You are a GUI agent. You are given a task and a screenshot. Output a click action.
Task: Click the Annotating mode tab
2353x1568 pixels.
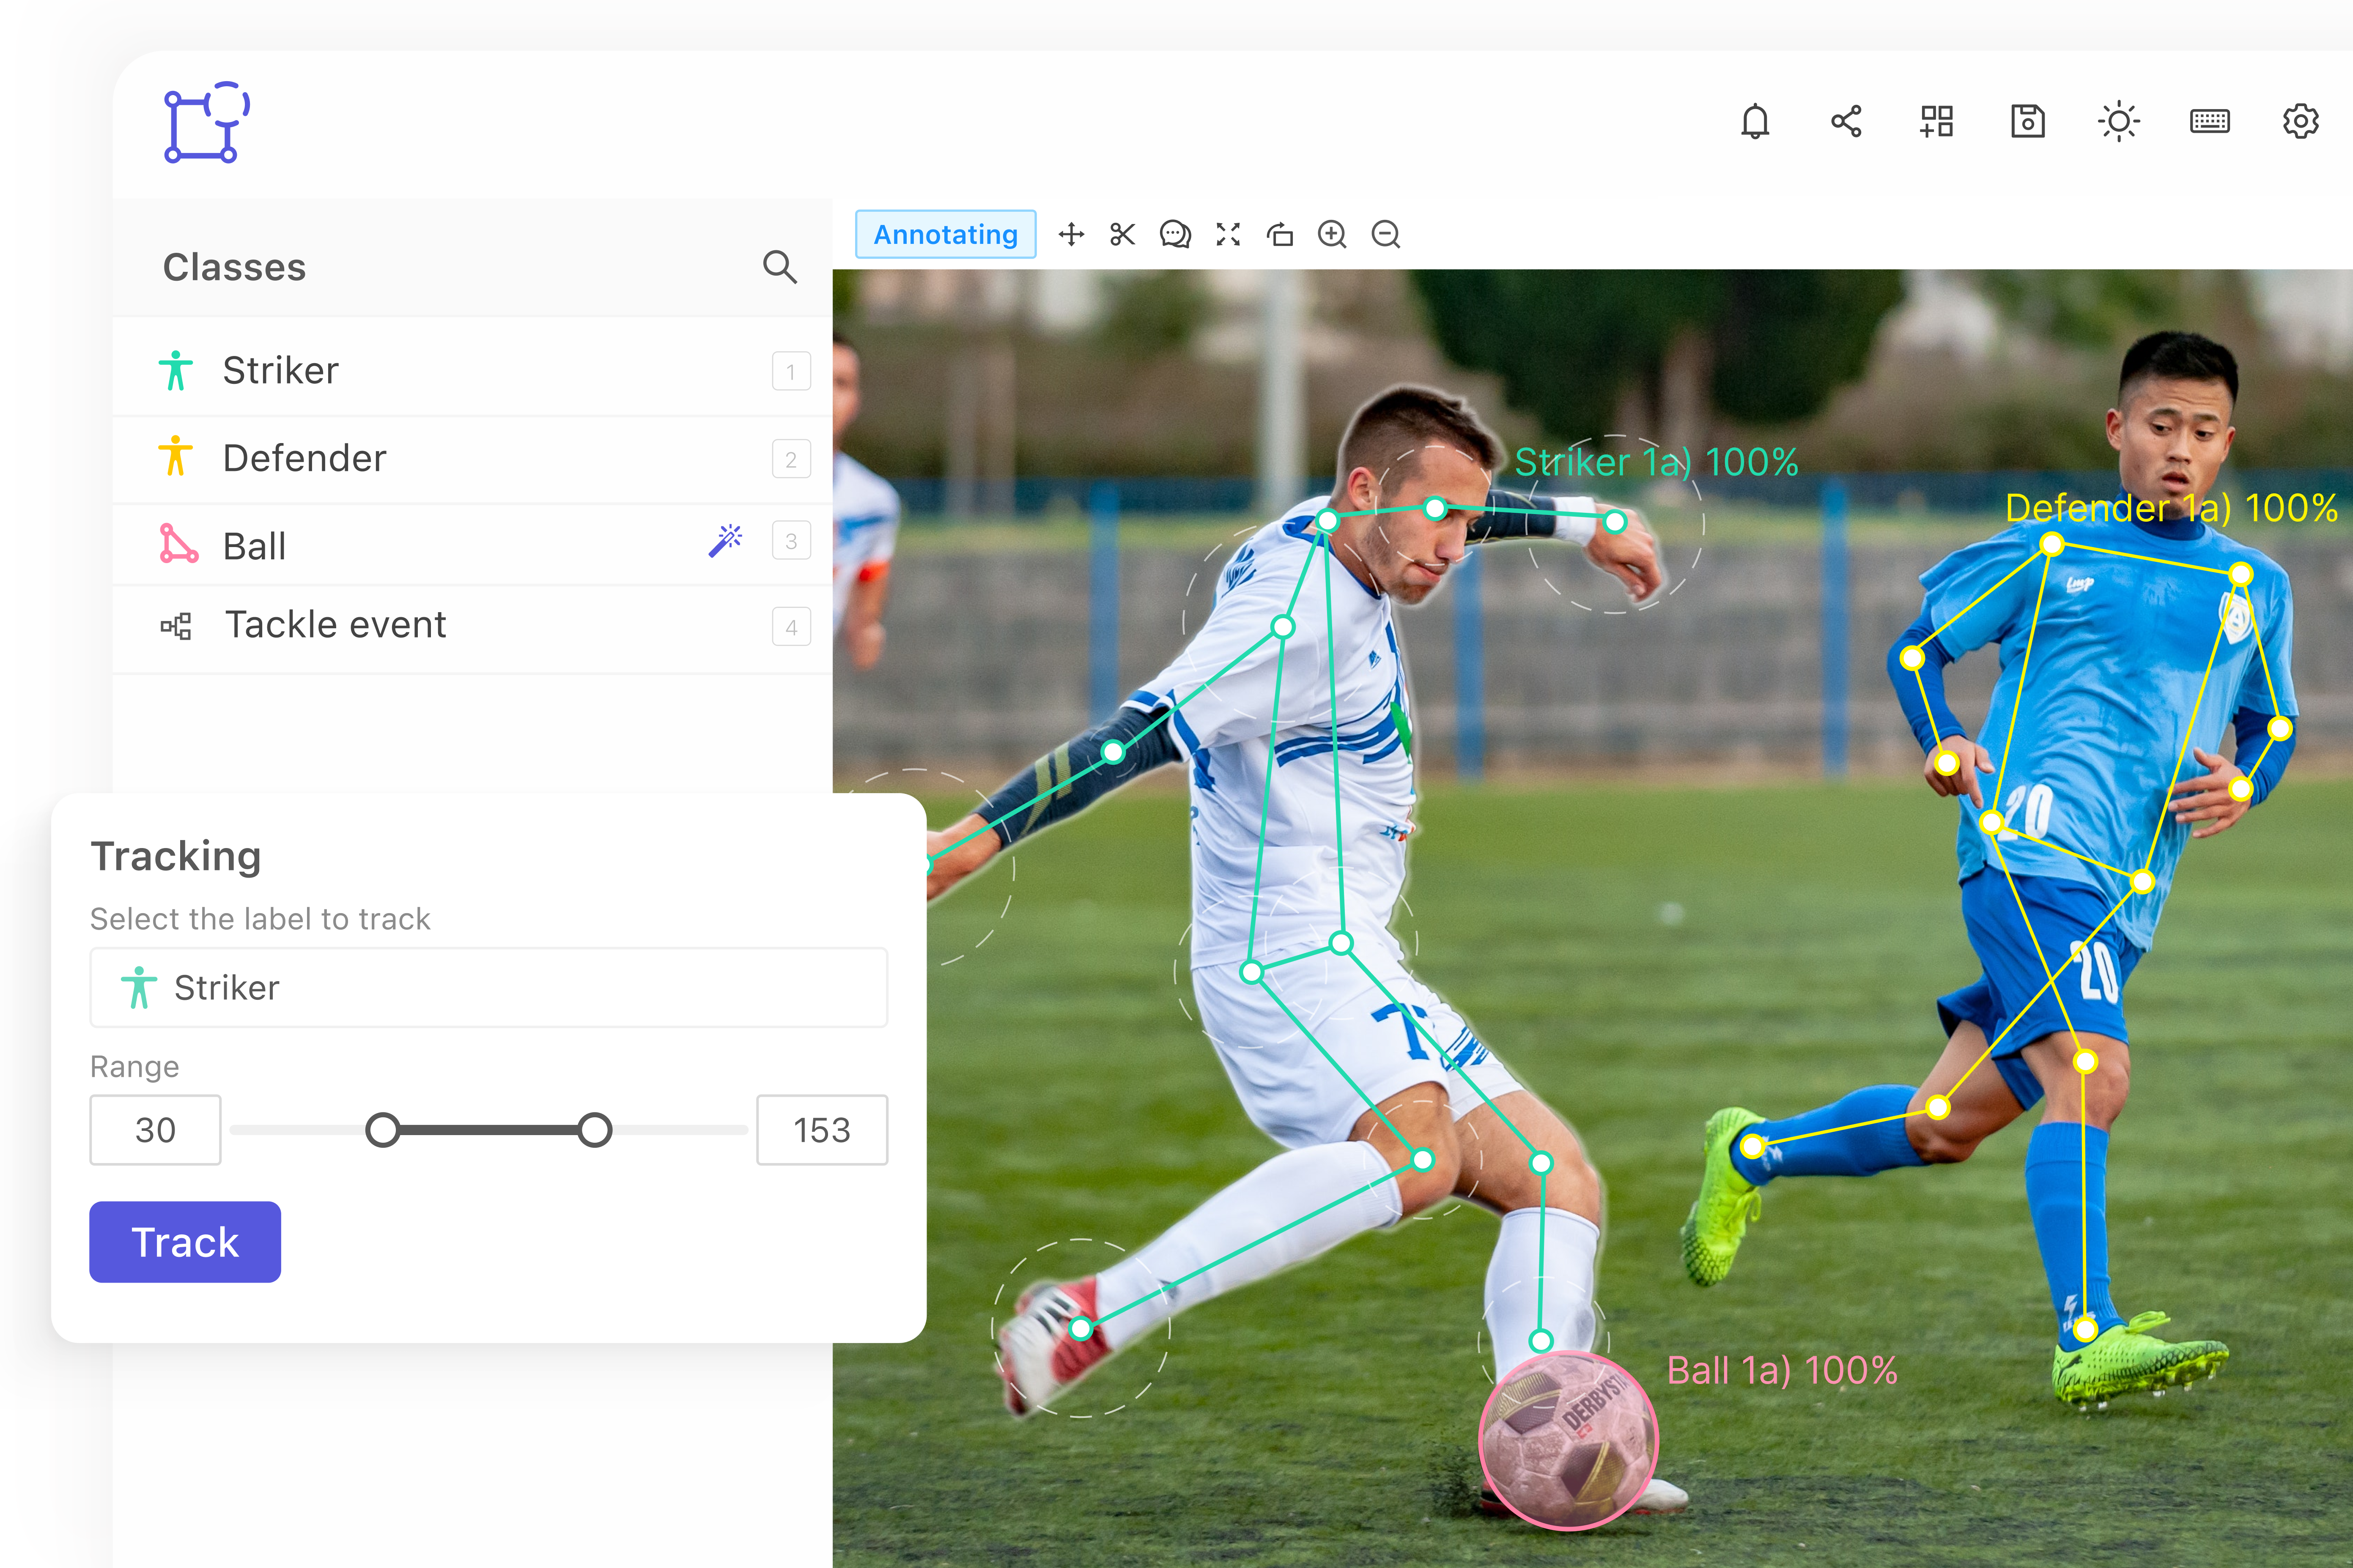coord(946,235)
